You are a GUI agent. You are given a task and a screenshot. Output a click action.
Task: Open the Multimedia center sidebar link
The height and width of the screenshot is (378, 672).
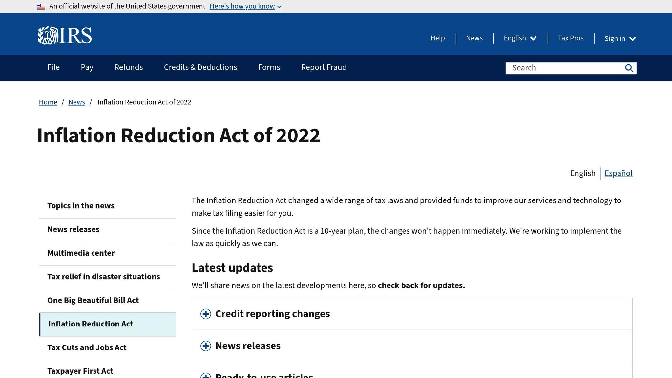coord(81,253)
